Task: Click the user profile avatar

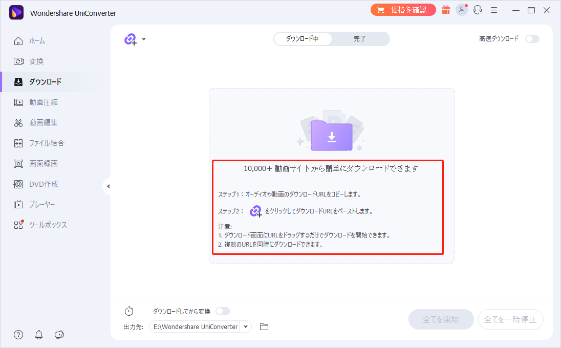Action: [x=461, y=10]
